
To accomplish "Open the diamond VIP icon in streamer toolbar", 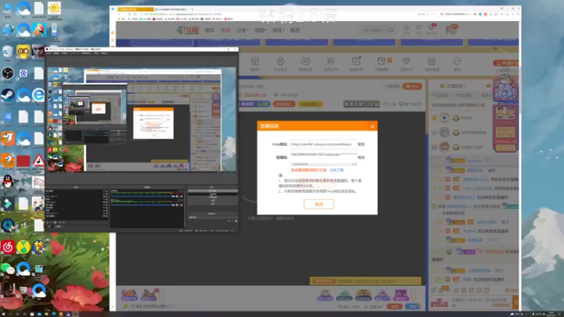I will pyautogui.click(x=407, y=63).
